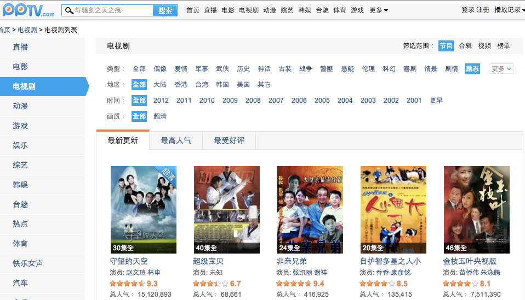Open the 更多 menu in top navigation
The image size is (525, 300).
379,10
